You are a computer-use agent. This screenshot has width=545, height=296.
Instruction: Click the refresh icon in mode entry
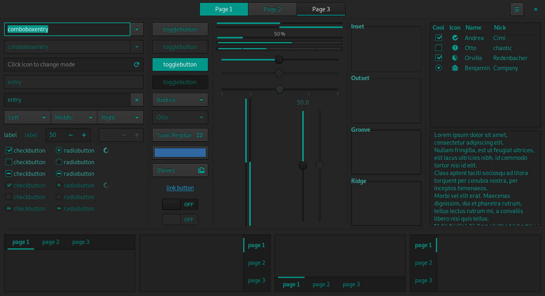pyautogui.click(x=136, y=64)
